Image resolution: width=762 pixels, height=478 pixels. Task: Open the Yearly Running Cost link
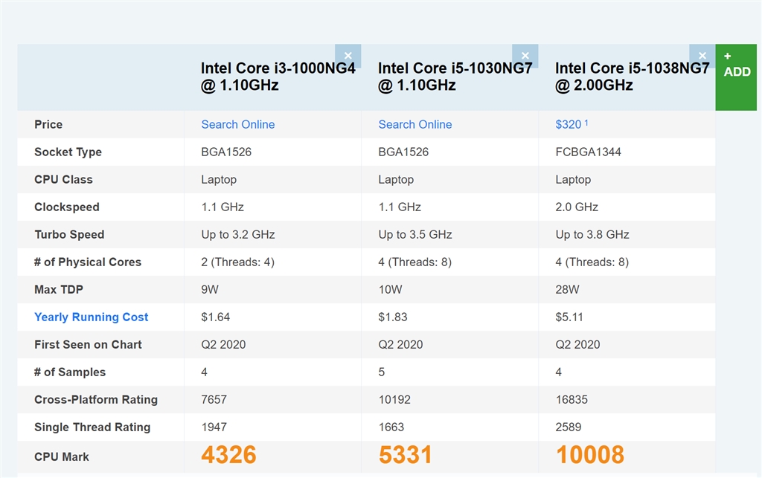tap(92, 317)
